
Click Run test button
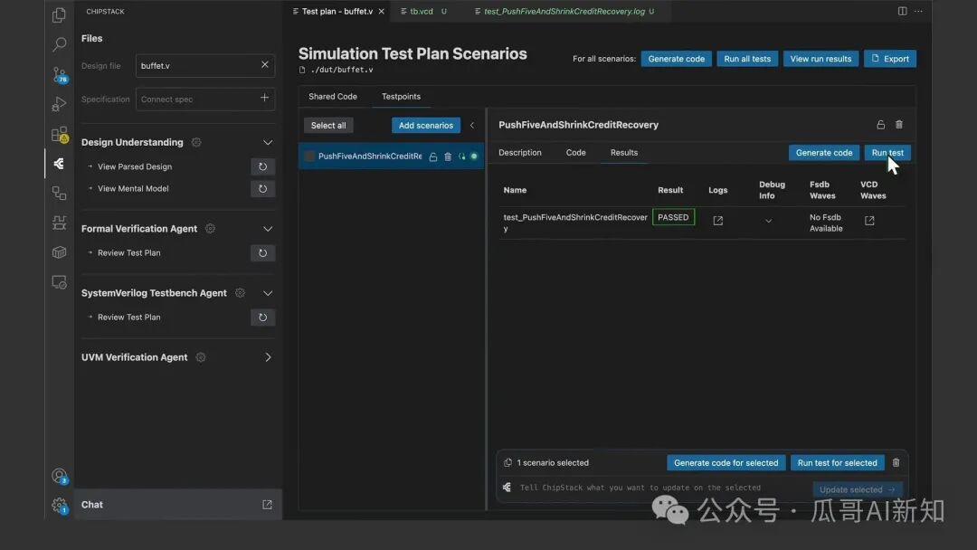(x=887, y=153)
